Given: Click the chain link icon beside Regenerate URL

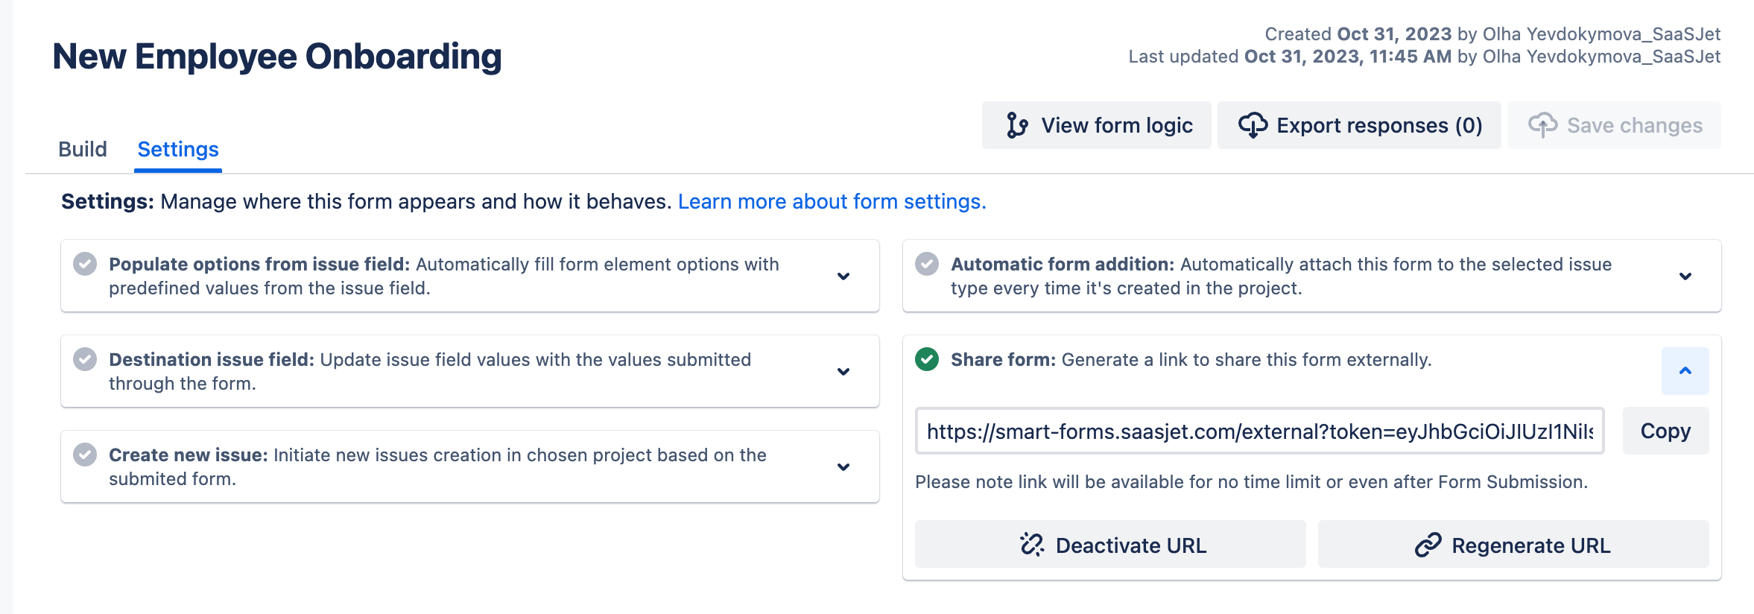Looking at the screenshot, I should click(x=1428, y=545).
